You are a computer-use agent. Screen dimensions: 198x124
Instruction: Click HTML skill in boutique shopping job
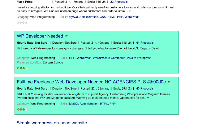pyautogui.click(x=111, y=17)
